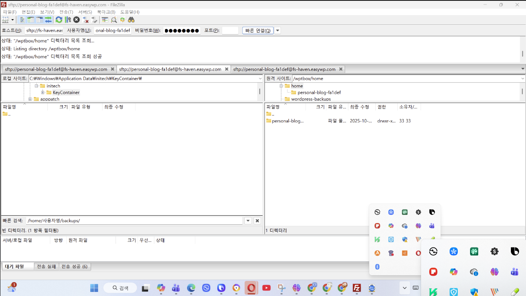526x296 pixels.
Task: Open the 전송(T) menu
Action: (x=66, y=12)
